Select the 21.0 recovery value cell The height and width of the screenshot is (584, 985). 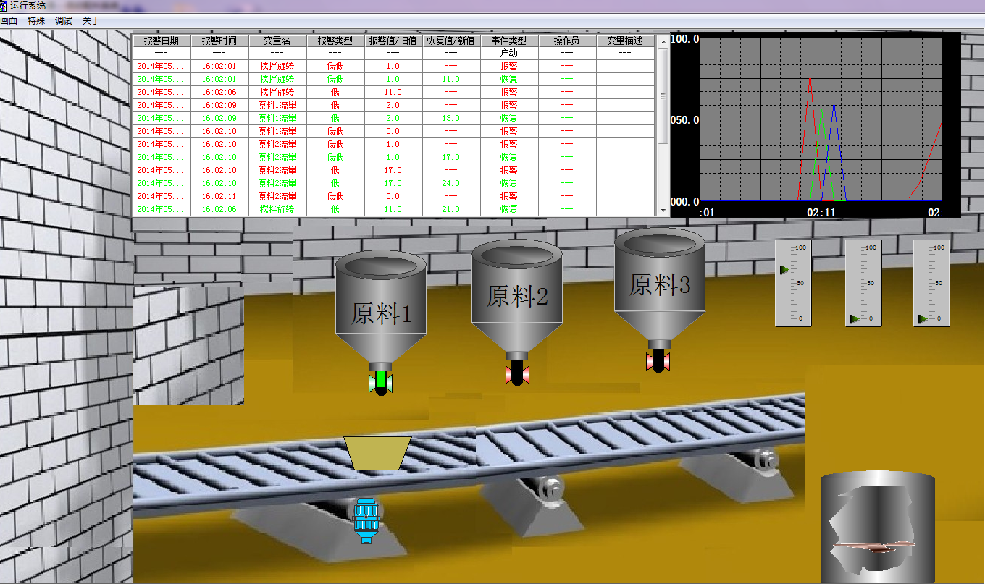451,209
